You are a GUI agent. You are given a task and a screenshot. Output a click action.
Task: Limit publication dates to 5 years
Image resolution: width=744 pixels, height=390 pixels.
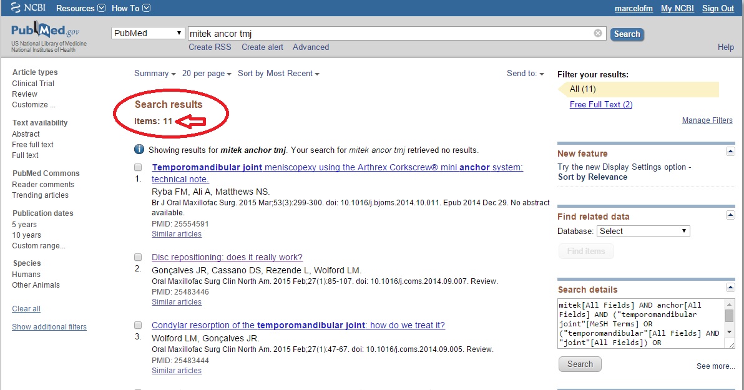pyautogui.click(x=24, y=225)
